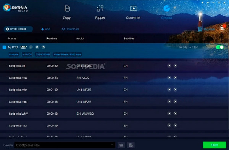Click Add to import video files
Viewport: 229px width, 150px height.
pos(45,29)
